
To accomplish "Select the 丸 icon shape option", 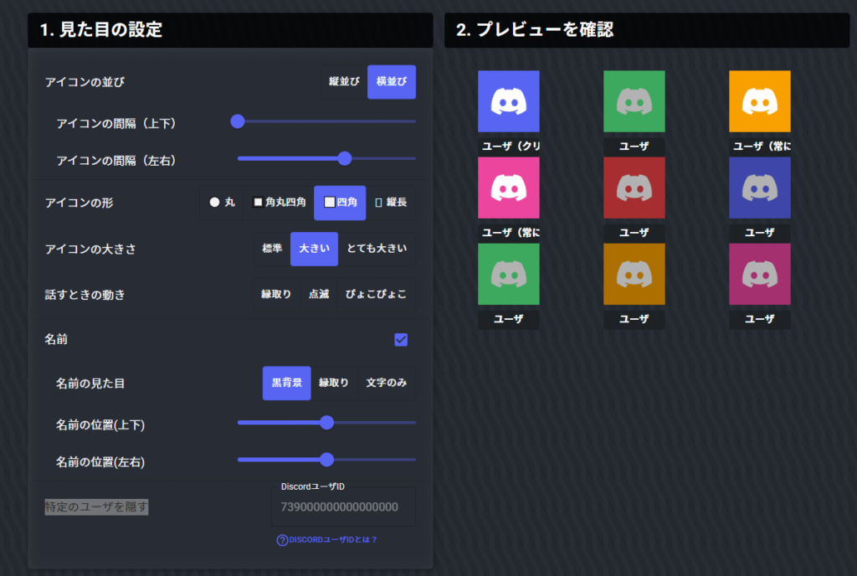I will click(222, 203).
